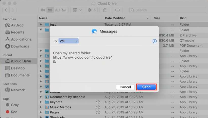Cancel the Messages share dialog
The image size is (208, 118).
pyautogui.click(x=125, y=87)
